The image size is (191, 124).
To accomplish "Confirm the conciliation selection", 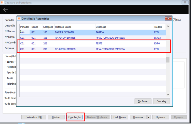I will point(143,101).
